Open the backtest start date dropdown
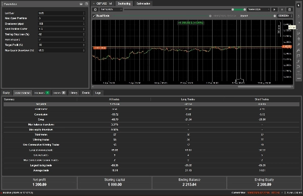Screen dimensions: 303x196 tap(111, 10)
